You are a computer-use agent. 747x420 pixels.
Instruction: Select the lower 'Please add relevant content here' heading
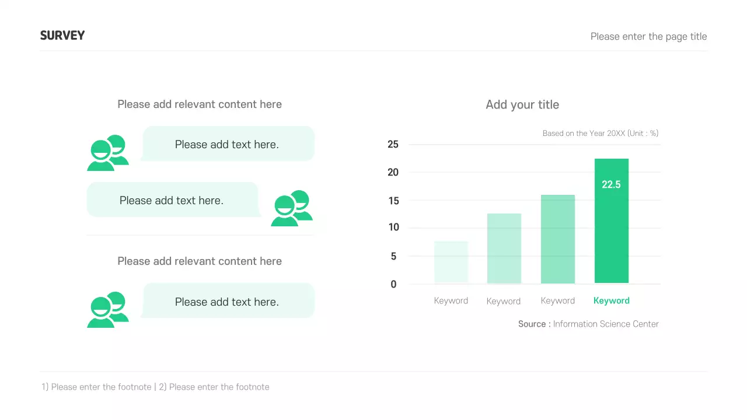pyautogui.click(x=200, y=261)
